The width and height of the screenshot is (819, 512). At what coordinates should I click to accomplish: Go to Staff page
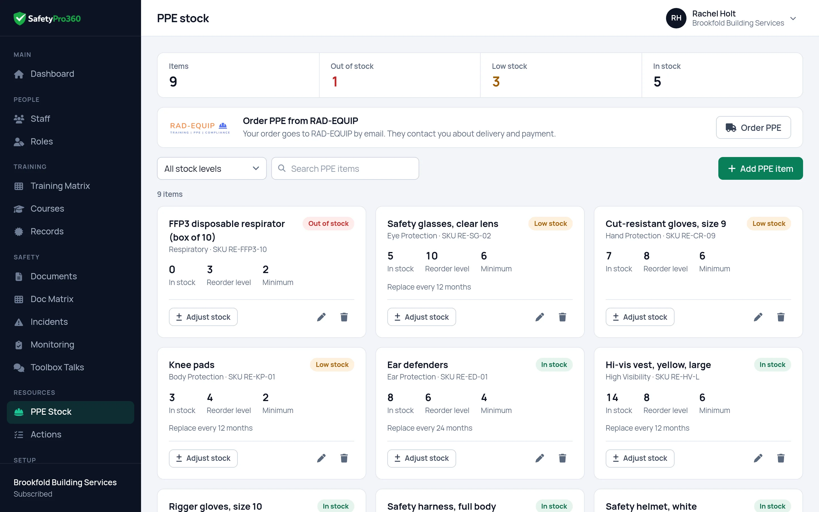71,119
